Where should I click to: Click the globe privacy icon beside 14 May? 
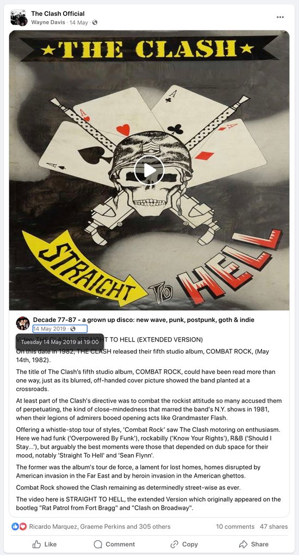95,23
